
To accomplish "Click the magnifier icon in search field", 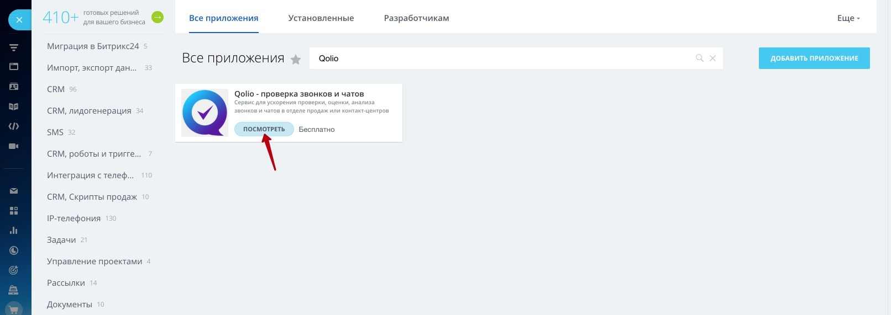I will click(699, 58).
